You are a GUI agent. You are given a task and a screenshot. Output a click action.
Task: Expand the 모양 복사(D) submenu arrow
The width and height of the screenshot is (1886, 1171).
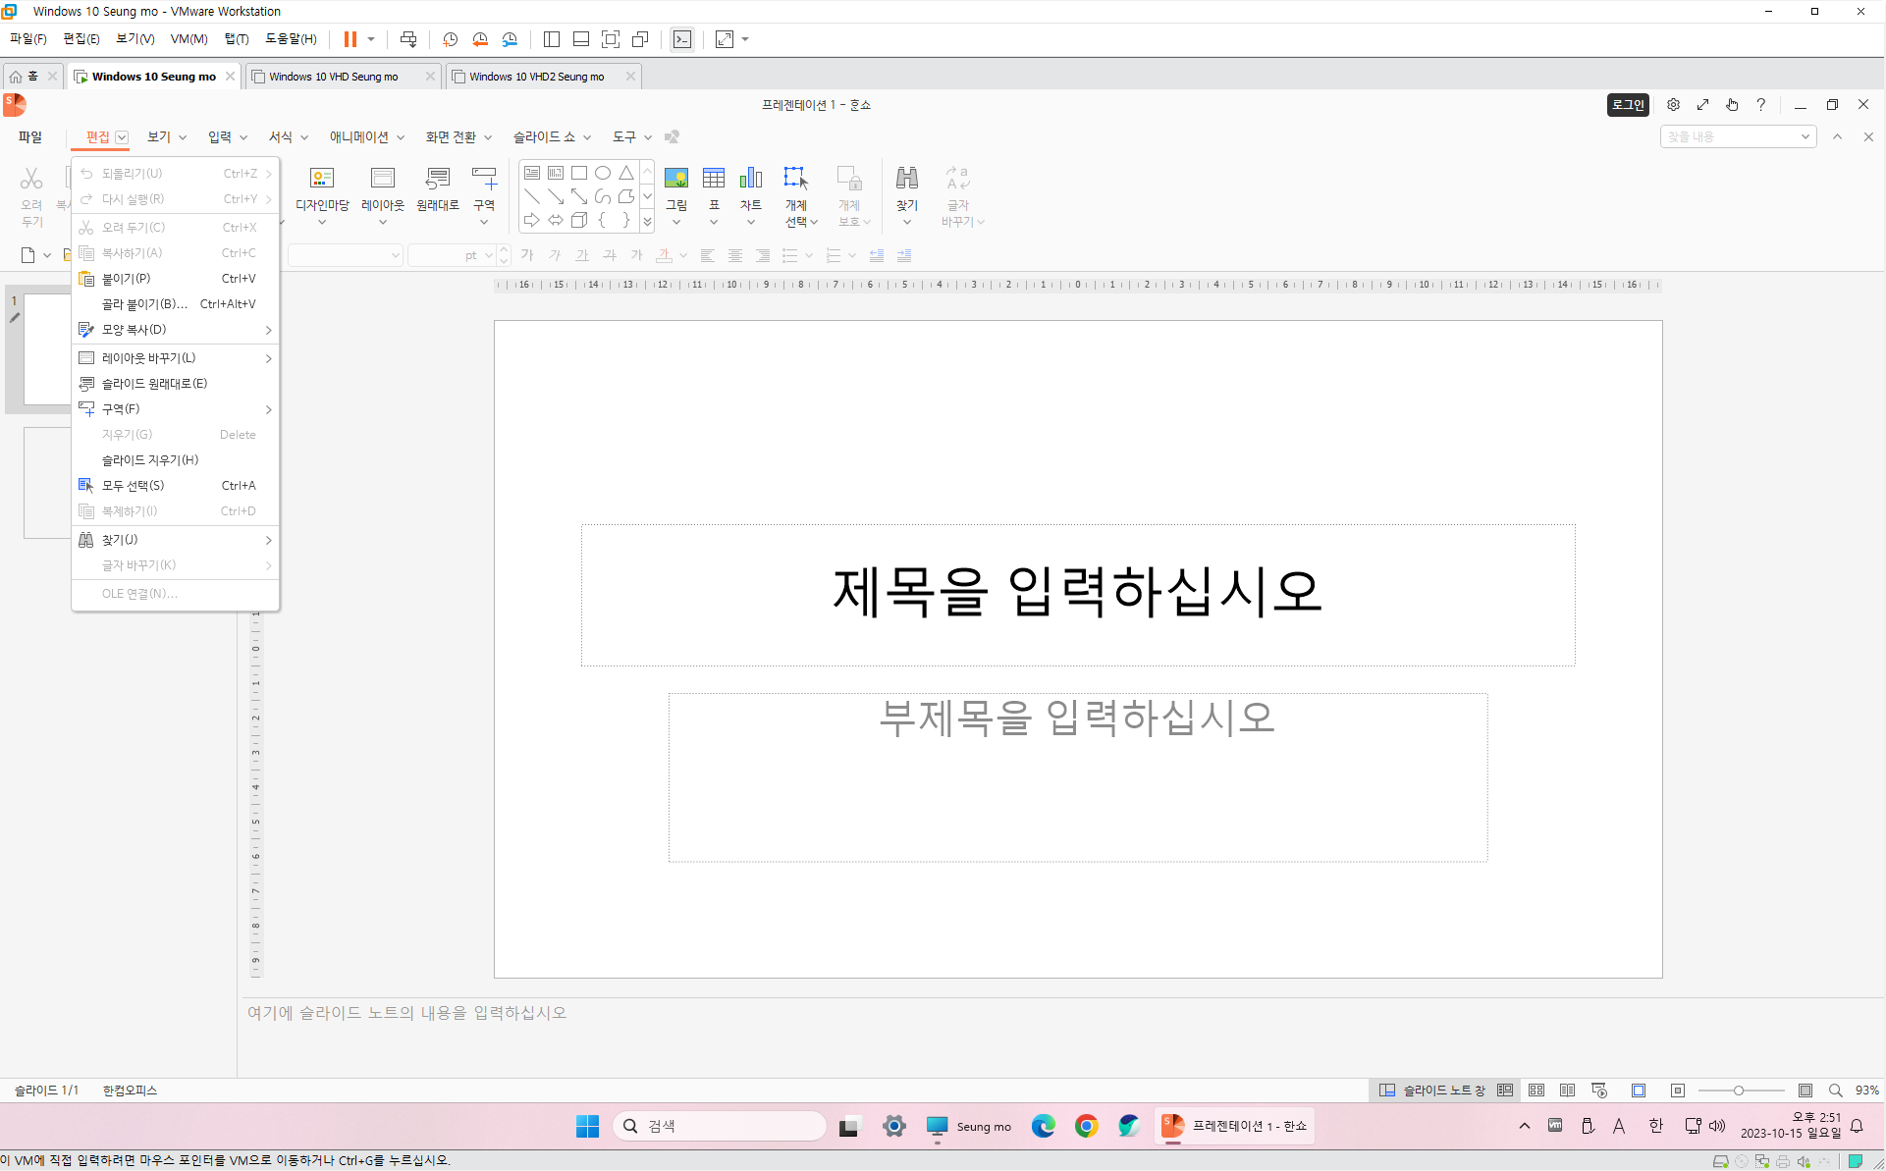(268, 330)
